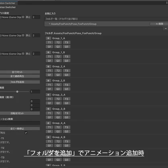168x168 pixels.
Task: Click the speed value field showing 1
Action: 35,92
